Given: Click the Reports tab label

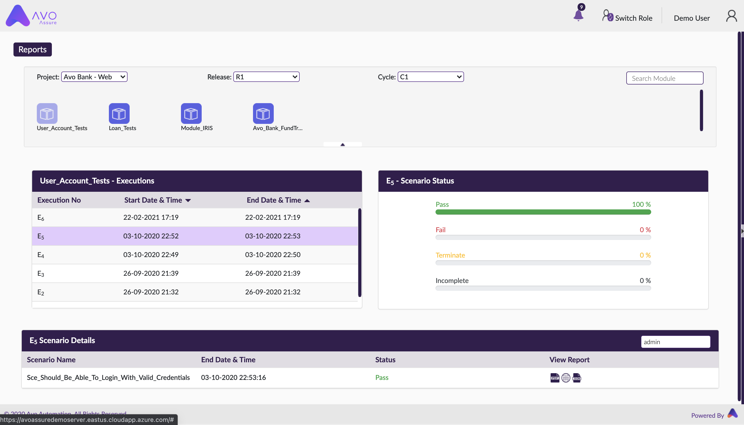Looking at the screenshot, I should (32, 49).
